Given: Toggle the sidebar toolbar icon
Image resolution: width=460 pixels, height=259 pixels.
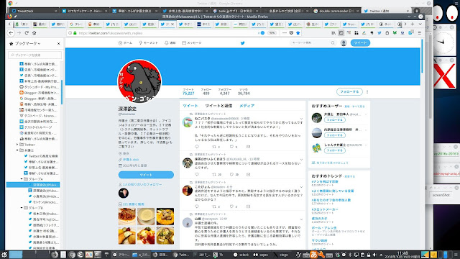Looking at the screenshot, I should pyautogui.click(x=341, y=33).
